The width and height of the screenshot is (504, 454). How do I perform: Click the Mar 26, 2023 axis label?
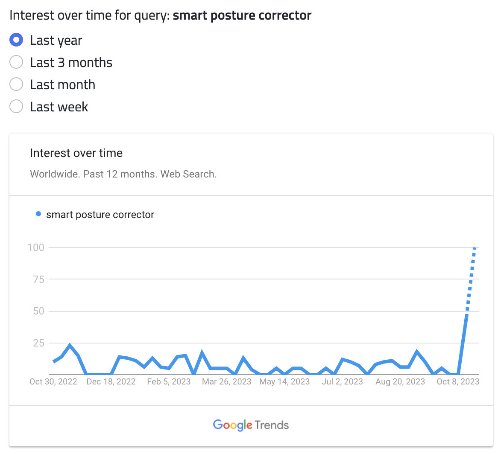point(227,381)
